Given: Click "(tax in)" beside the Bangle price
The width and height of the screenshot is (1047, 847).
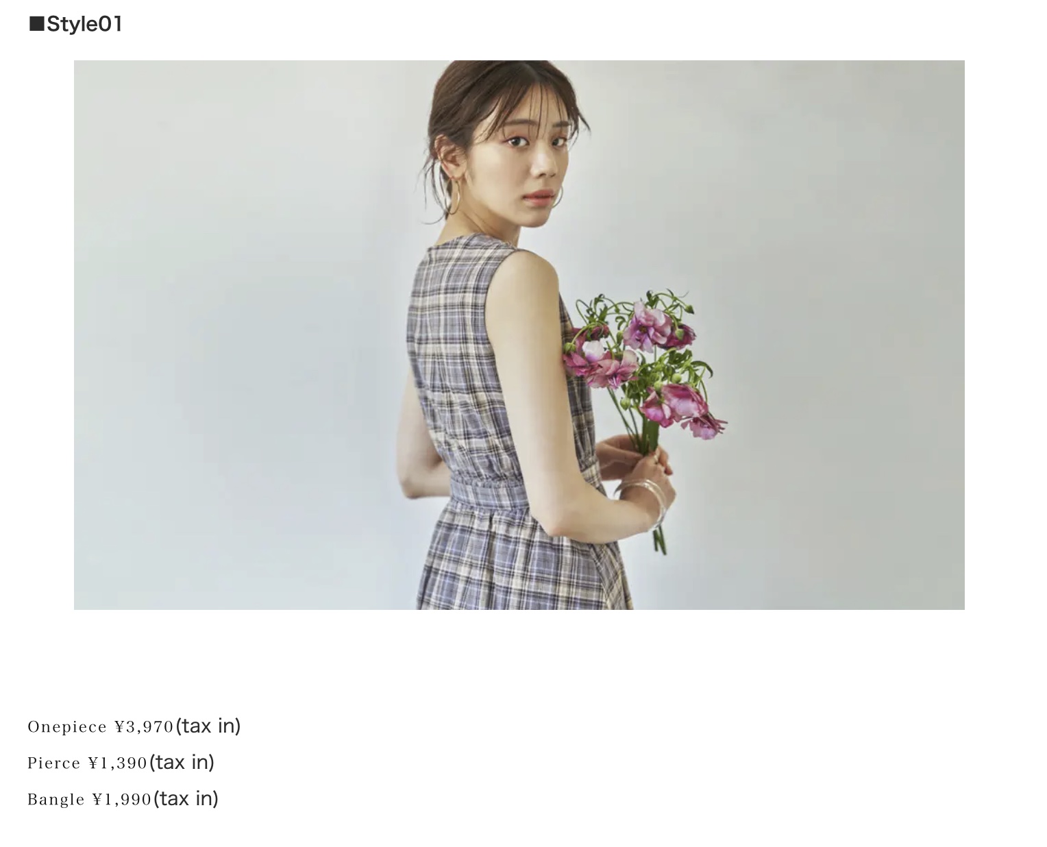Looking at the screenshot, I should pyautogui.click(x=186, y=798).
